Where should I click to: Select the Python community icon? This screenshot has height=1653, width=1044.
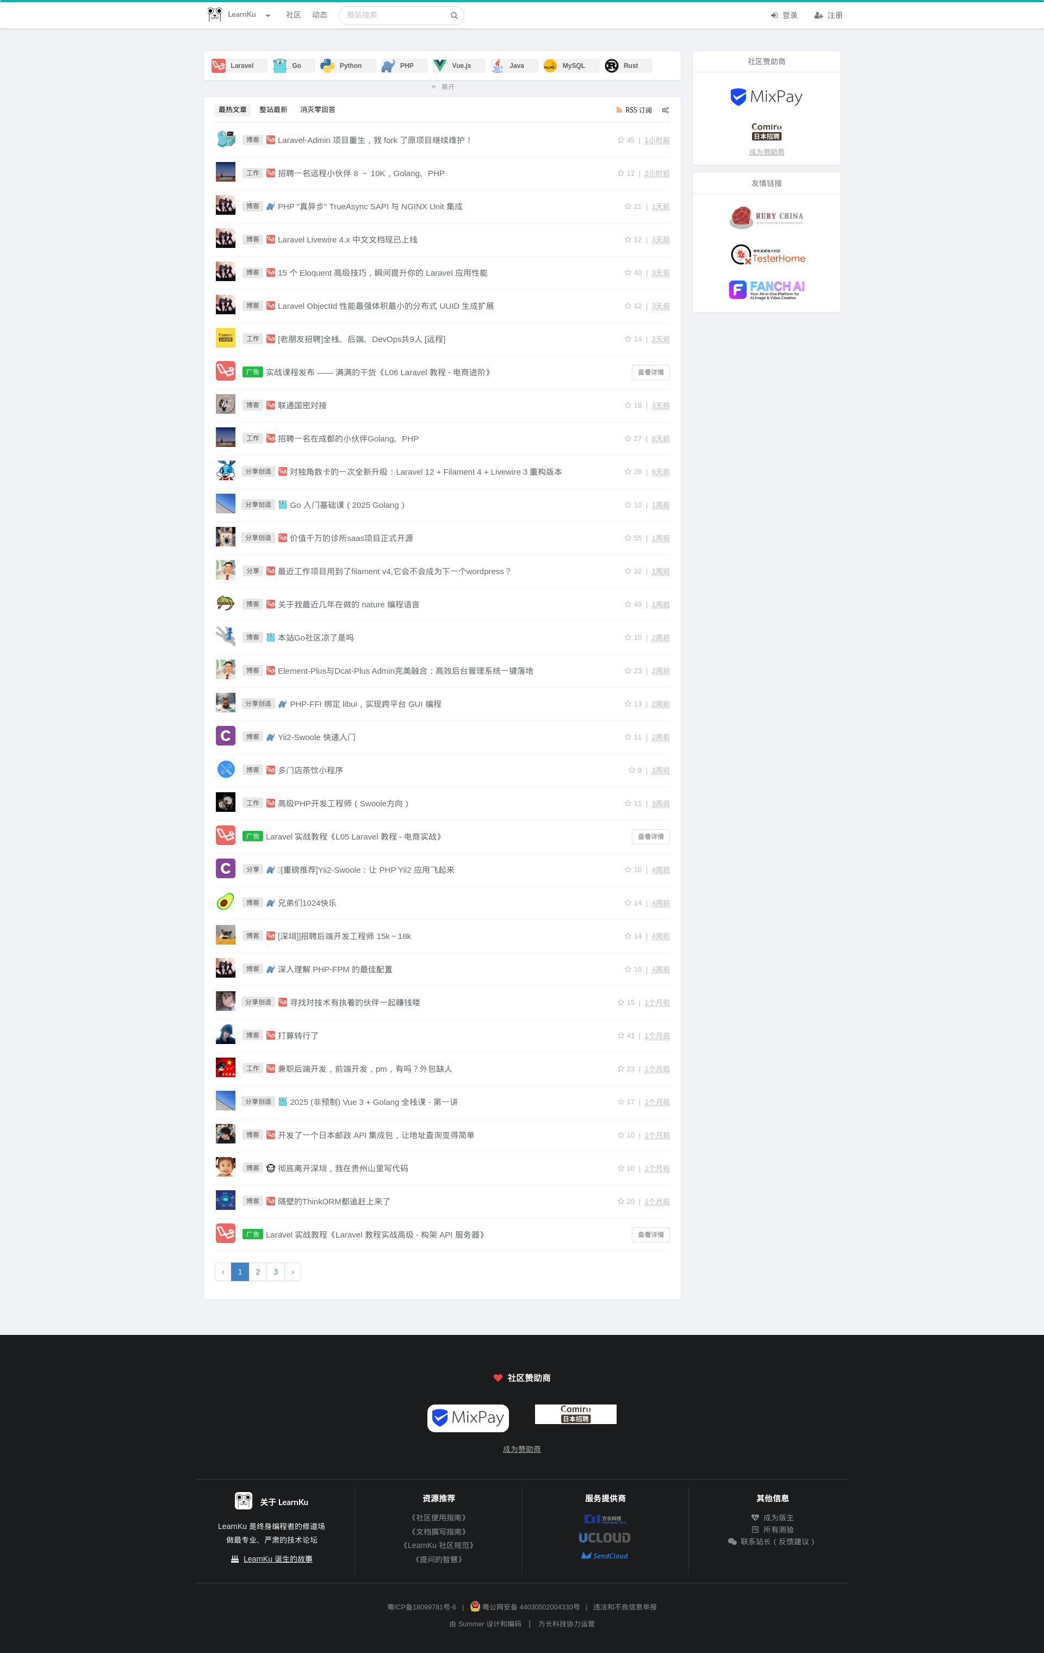pyautogui.click(x=327, y=66)
